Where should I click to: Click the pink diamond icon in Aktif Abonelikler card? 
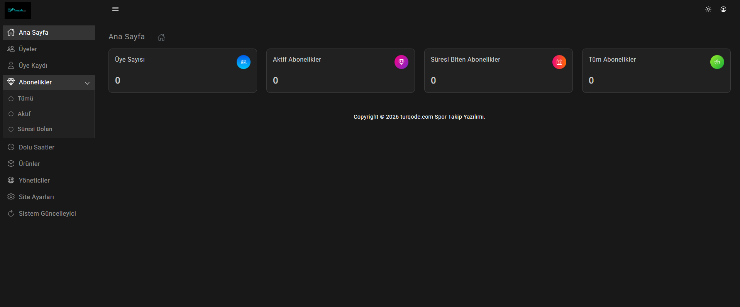tap(401, 62)
